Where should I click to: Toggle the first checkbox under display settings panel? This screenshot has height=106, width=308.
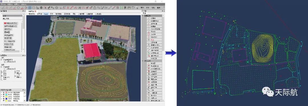(2, 60)
